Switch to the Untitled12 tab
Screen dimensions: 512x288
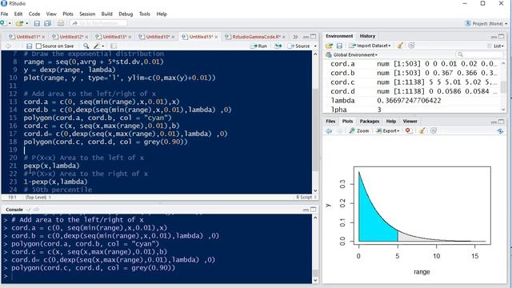click(x=71, y=37)
